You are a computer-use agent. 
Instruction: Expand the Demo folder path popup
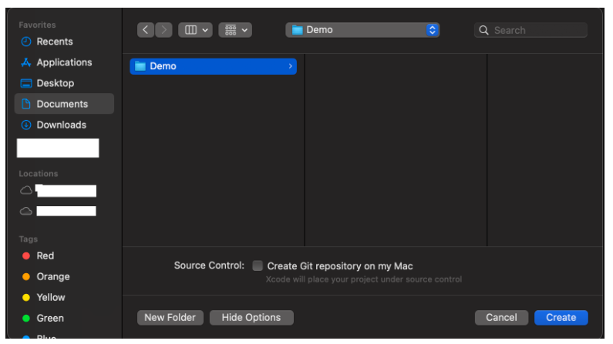(432, 30)
